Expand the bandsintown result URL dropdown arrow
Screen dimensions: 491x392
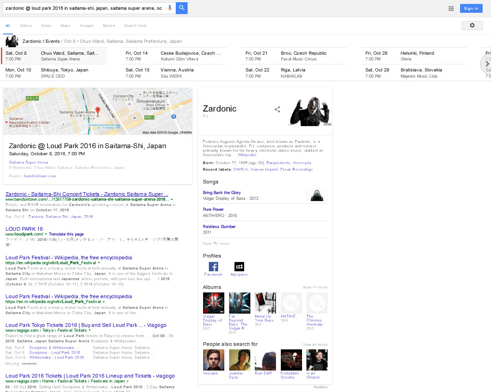pyautogui.click(x=172, y=199)
